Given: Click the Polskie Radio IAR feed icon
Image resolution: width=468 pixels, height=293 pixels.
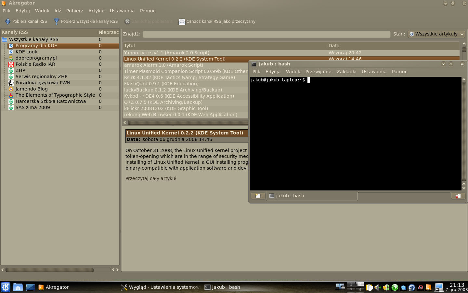Looking at the screenshot, I should tap(11, 64).
